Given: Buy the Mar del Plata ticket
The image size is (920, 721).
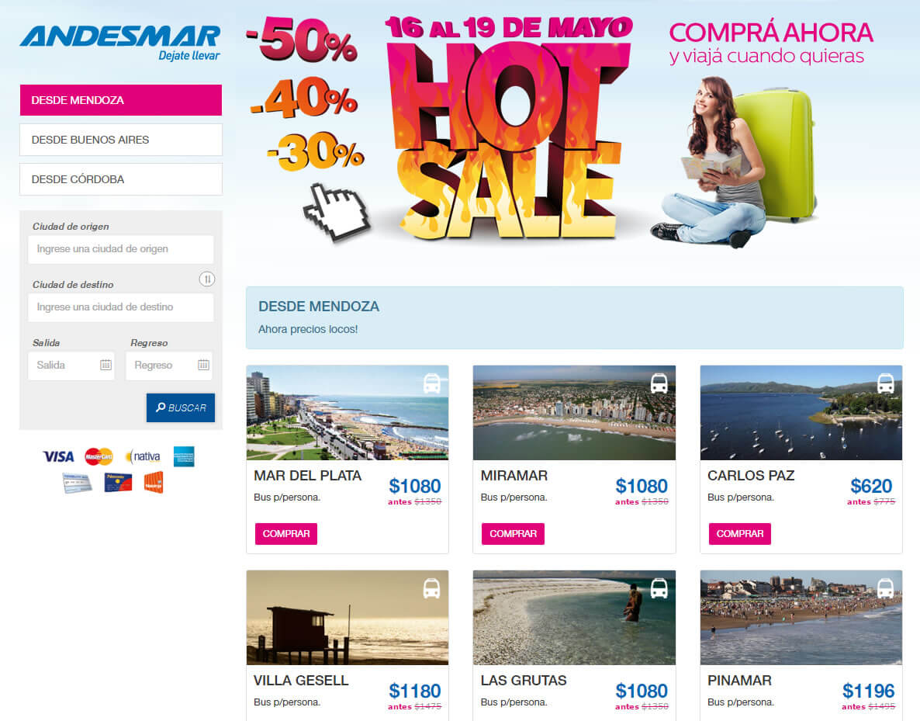Looking at the screenshot, I should coord(286,534).
